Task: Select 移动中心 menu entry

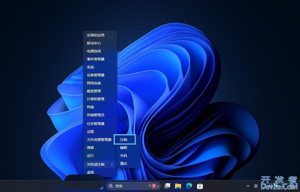Action: [100, 43]
